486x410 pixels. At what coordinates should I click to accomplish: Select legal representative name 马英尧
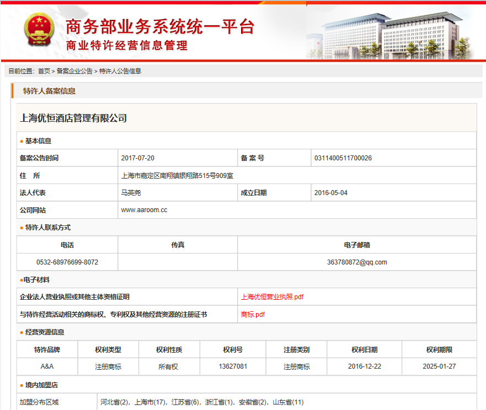131,193
